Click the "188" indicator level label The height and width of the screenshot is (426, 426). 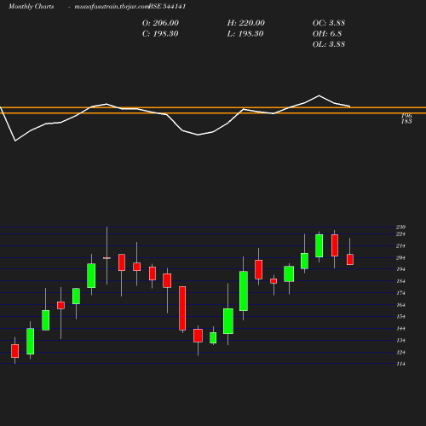pos(406,121)
